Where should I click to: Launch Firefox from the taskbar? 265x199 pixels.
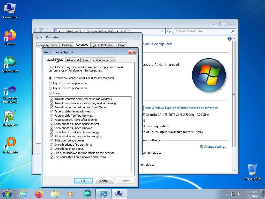pos(39,194)
